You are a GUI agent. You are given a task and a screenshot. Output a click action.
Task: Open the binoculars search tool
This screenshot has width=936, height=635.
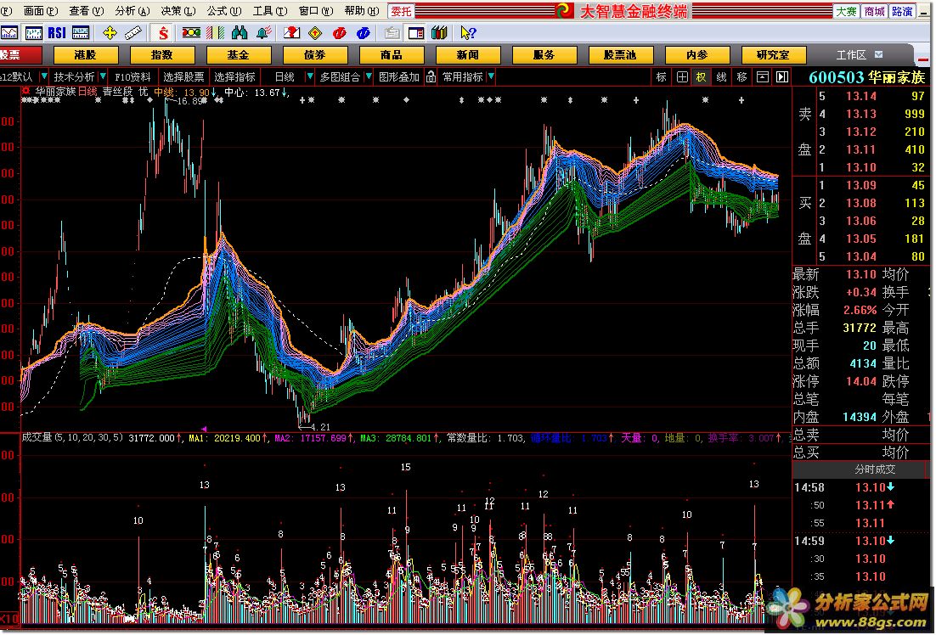point(239,33)
